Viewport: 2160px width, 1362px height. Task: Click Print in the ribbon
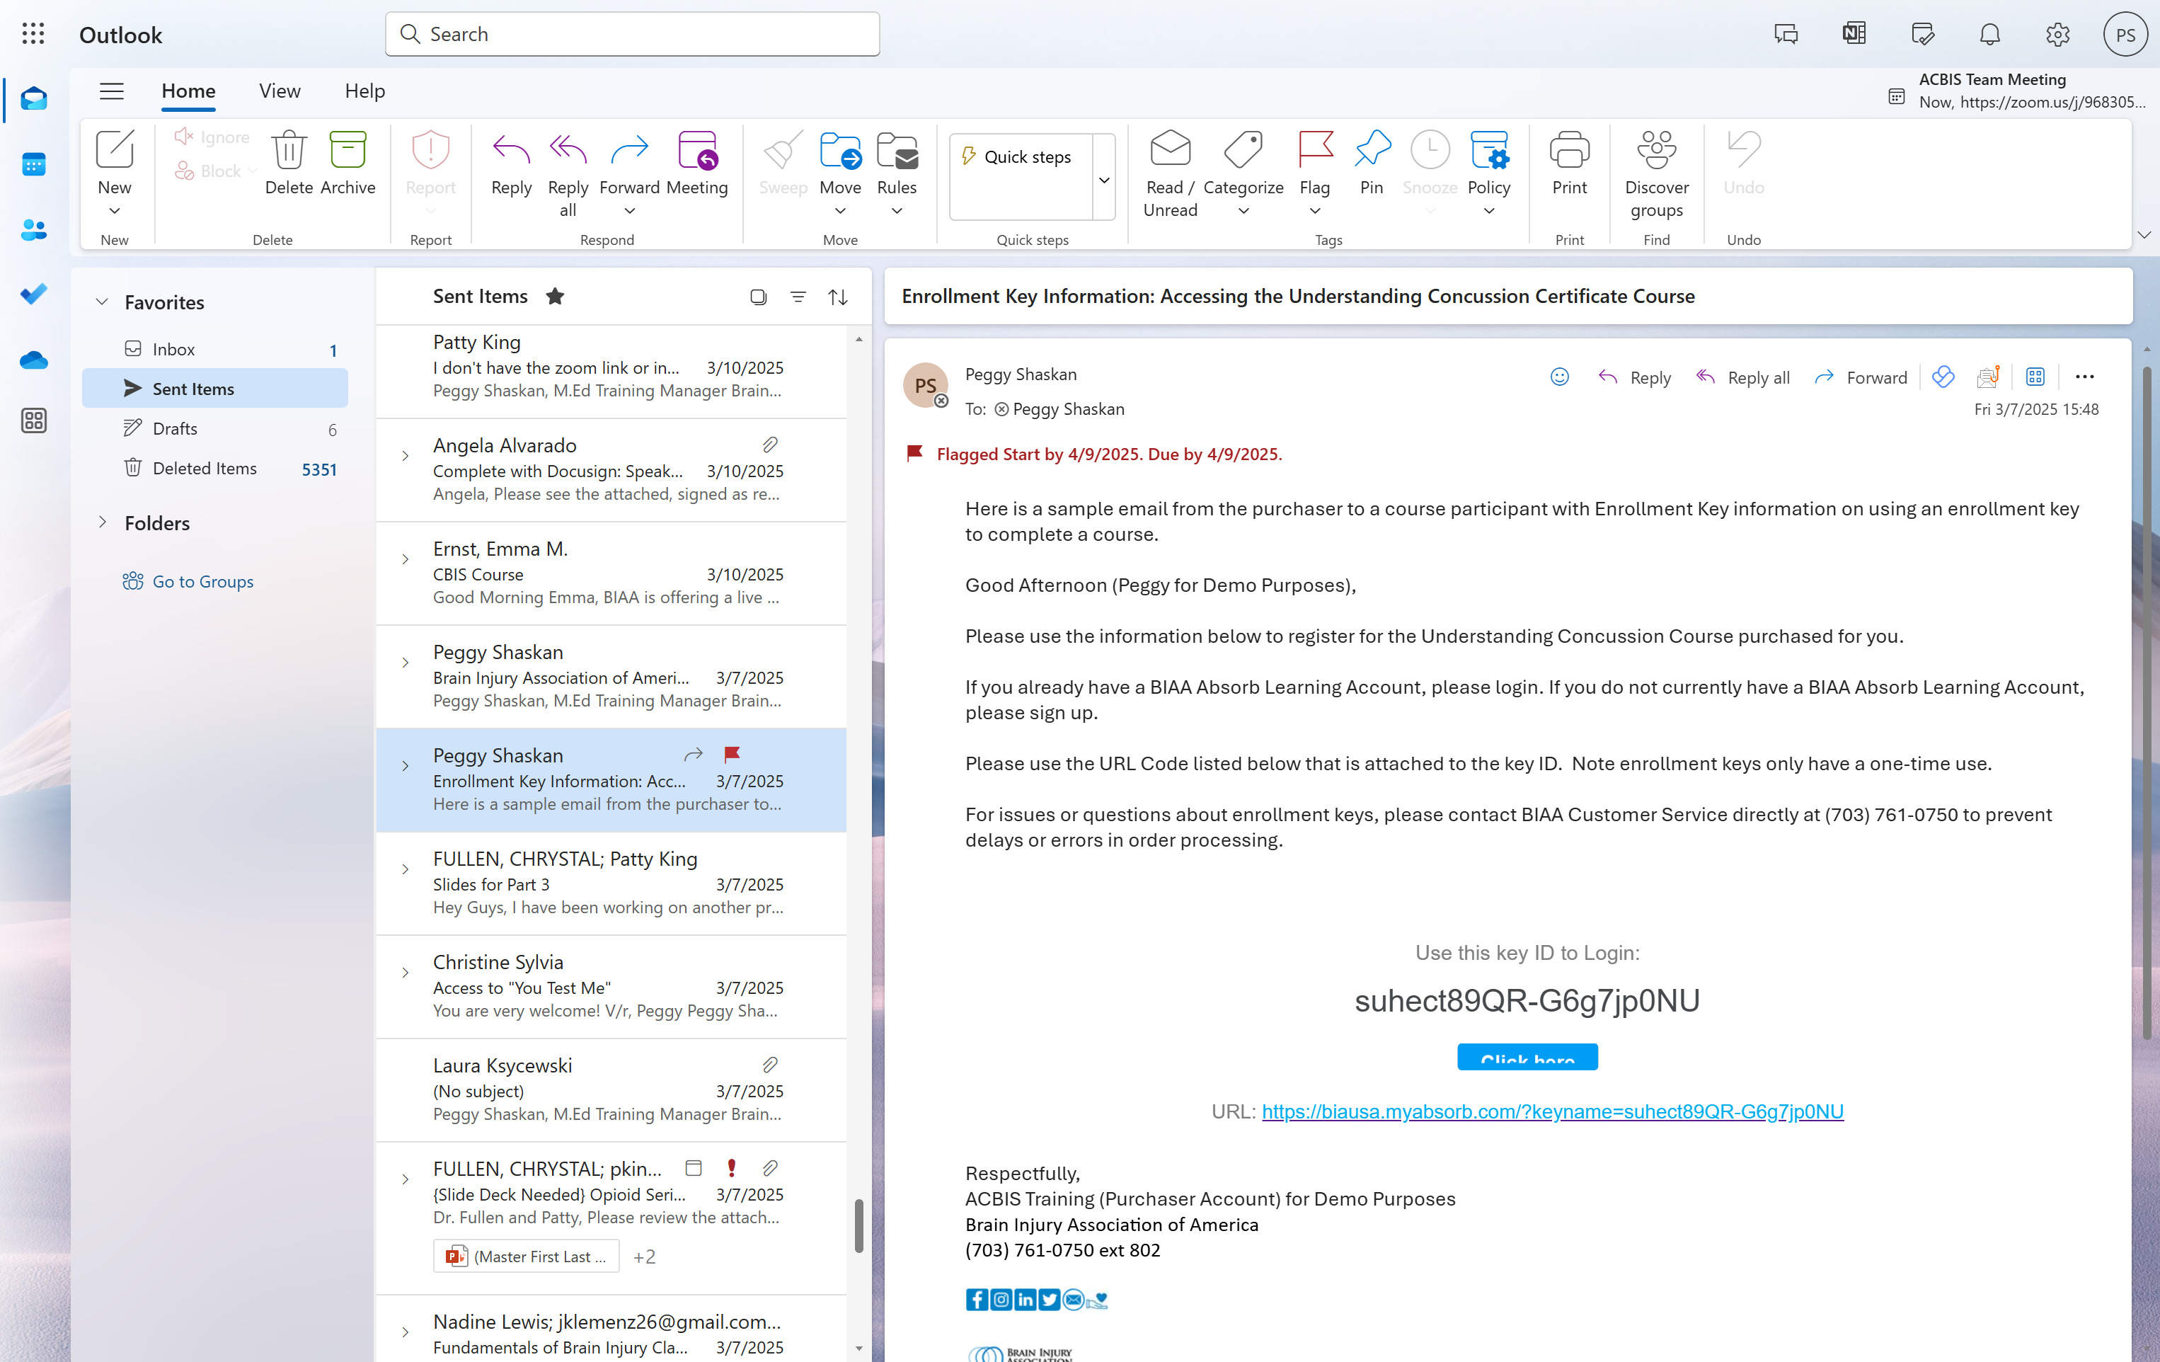[1569, 164]
